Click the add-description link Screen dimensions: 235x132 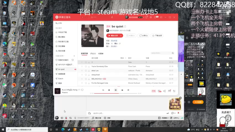[114, 46]
